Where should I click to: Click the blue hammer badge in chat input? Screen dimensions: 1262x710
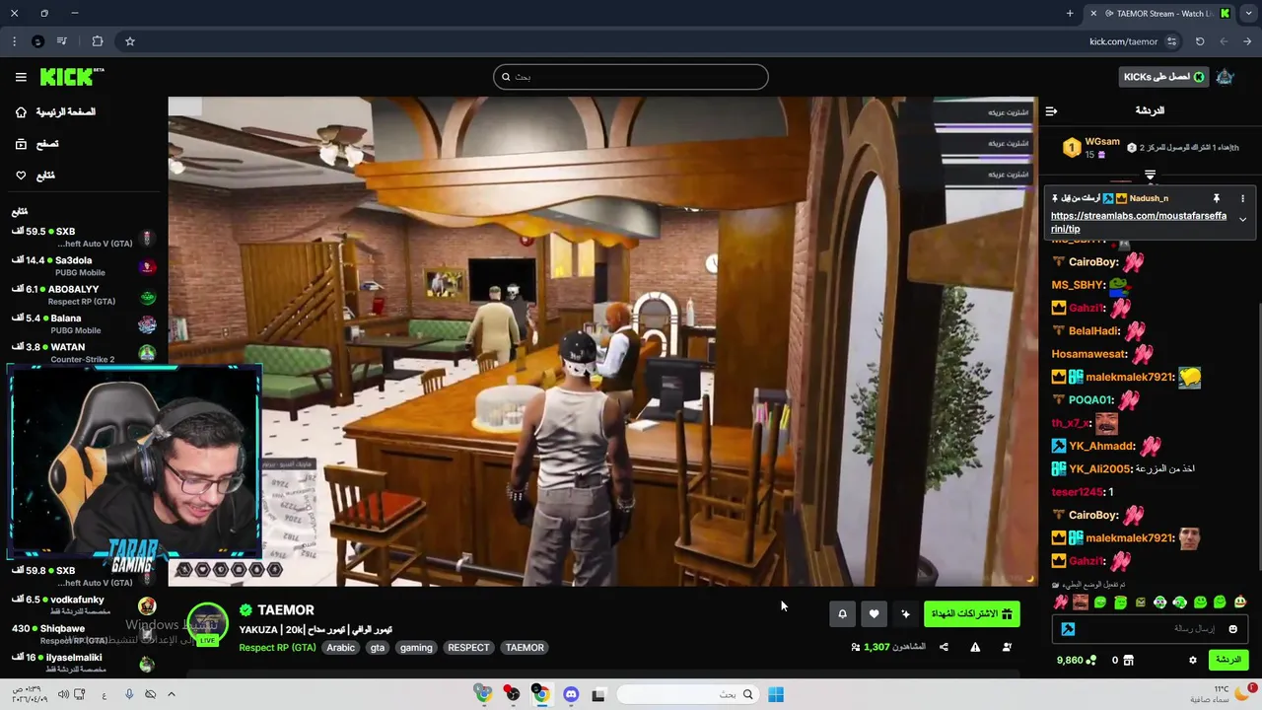click(x=1068, y=629)
